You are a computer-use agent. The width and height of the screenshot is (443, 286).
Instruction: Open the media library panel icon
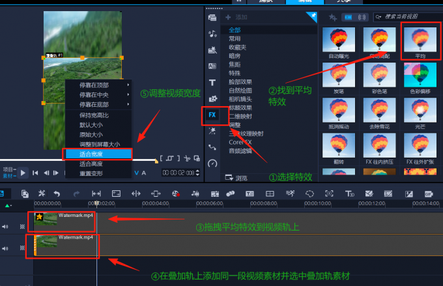[212, 18]
